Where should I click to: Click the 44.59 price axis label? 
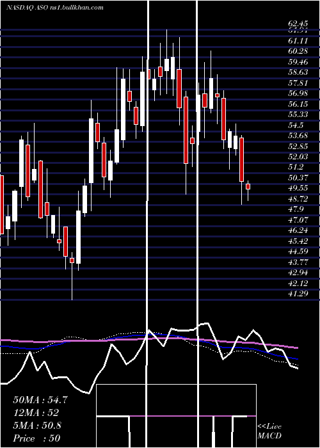click(298, 252)
